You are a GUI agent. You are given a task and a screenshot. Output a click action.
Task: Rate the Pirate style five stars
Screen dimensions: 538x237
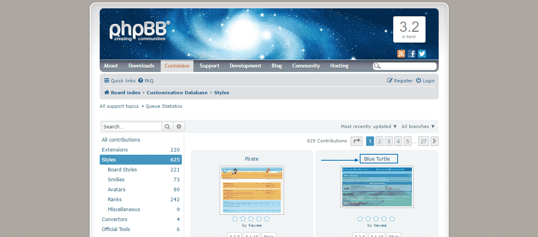click(266, 218)
